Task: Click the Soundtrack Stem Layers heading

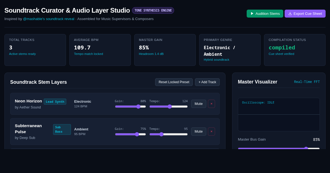Action: [38, 82]
